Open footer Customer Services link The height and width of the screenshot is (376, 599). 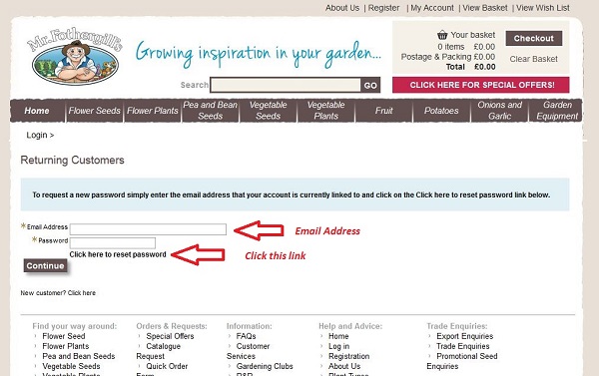[253, 346]
